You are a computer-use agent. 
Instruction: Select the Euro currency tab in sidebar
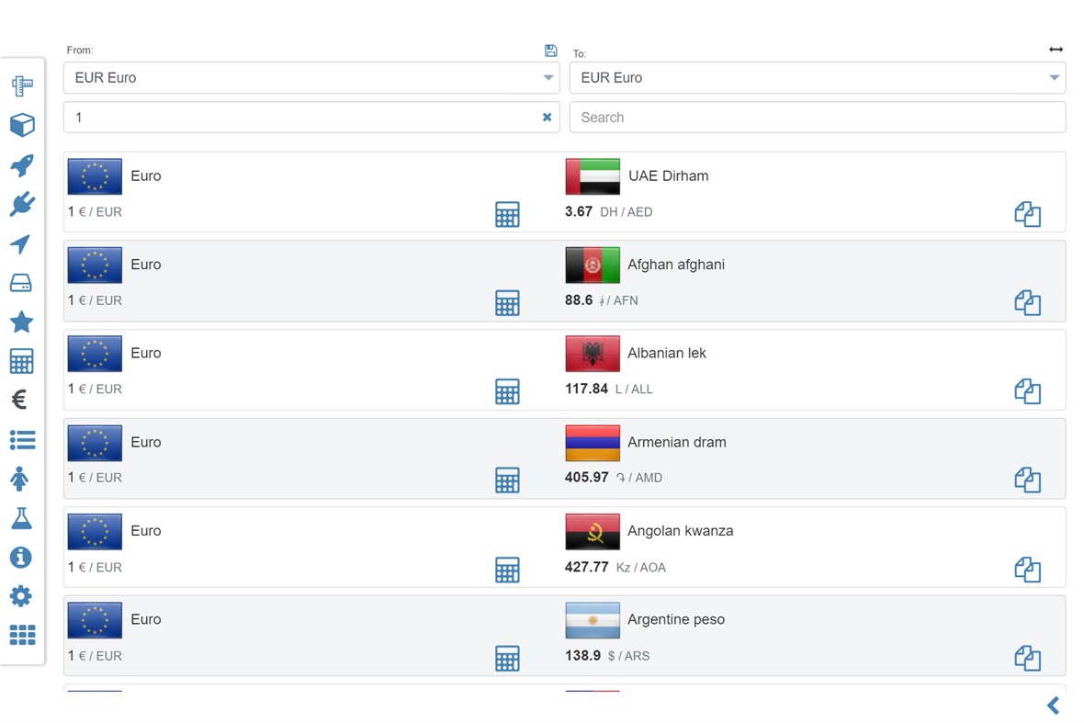[20, 400]
